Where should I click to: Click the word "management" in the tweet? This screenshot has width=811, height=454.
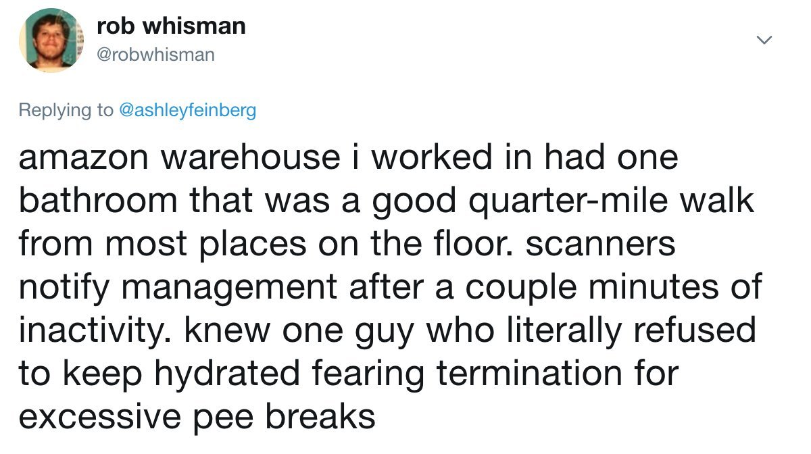tap(233, 287)
